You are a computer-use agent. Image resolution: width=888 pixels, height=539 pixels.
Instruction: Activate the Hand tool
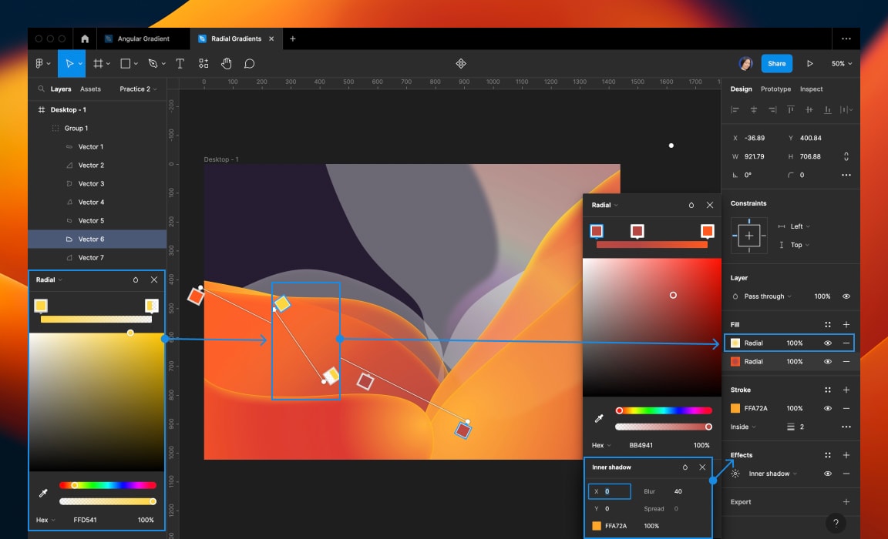point(226,63)
